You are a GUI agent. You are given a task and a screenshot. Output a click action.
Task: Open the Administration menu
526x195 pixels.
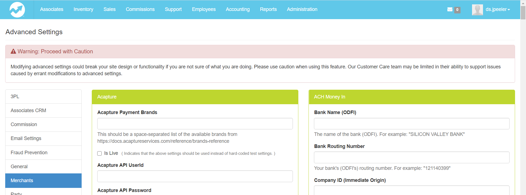pos(302,9)
